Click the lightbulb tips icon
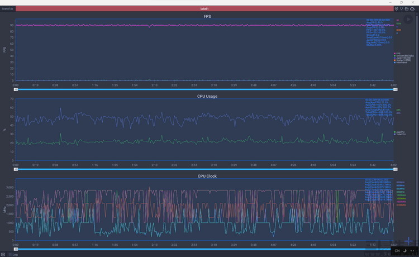419x257 pixels. point(401,9)
